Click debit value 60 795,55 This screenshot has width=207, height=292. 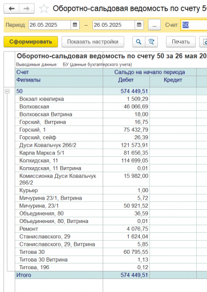click(136, 252)
